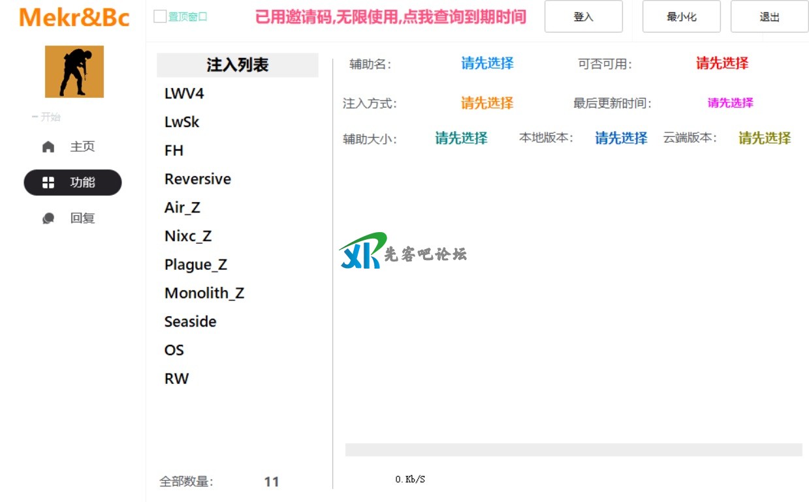Viewport: 809px width, 502px height.
Task: Pick Plague_Z from the list
Action: tap(195, 265)
